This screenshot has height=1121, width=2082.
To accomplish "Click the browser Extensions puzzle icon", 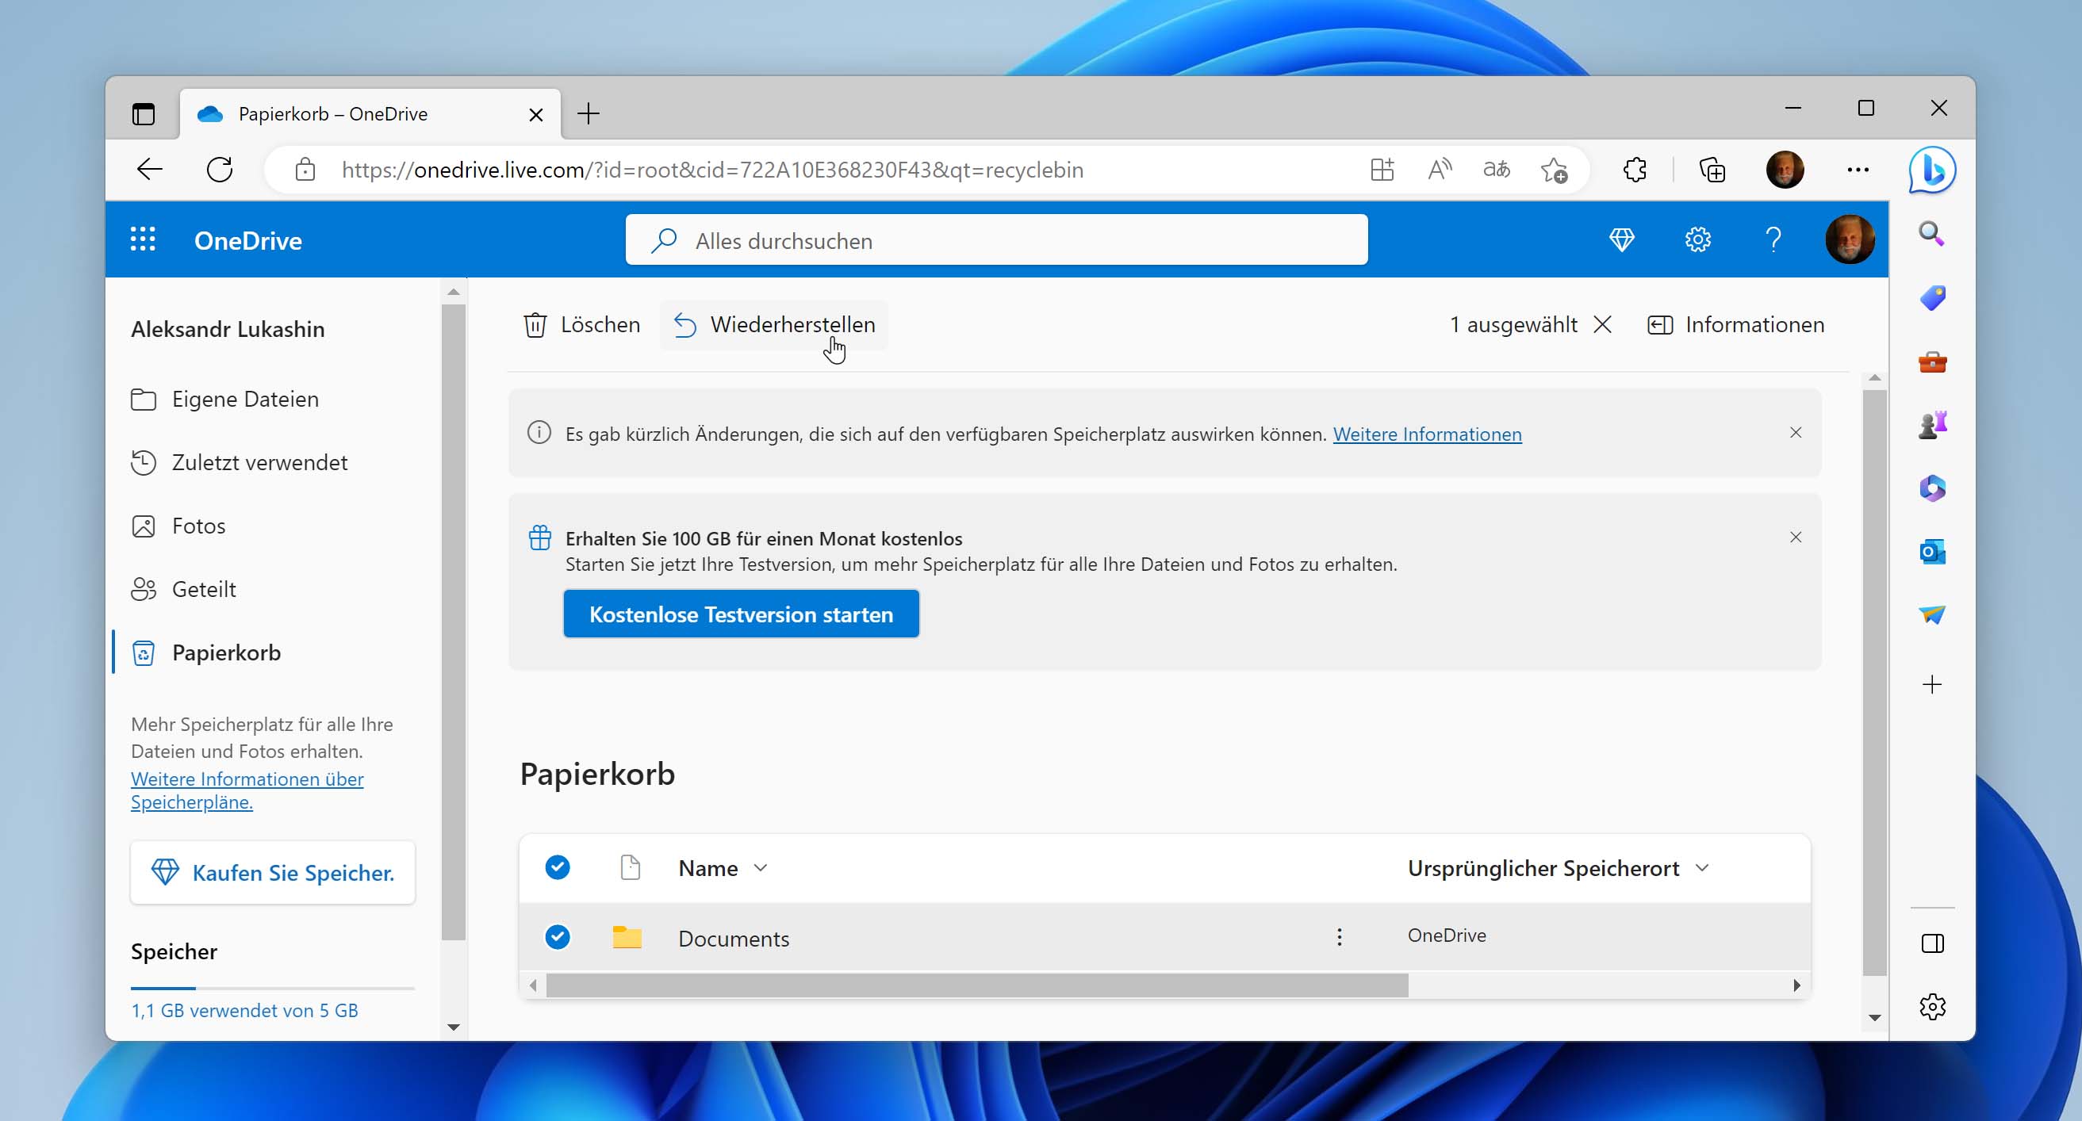I will (1634, 170).
